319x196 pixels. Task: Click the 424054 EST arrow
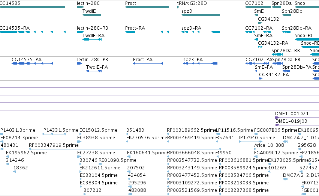click(129, 179)
